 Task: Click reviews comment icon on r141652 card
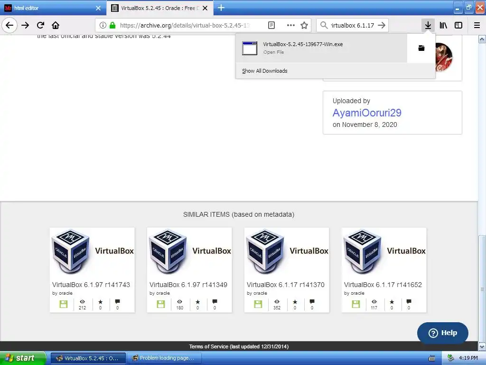click(409, 301)
